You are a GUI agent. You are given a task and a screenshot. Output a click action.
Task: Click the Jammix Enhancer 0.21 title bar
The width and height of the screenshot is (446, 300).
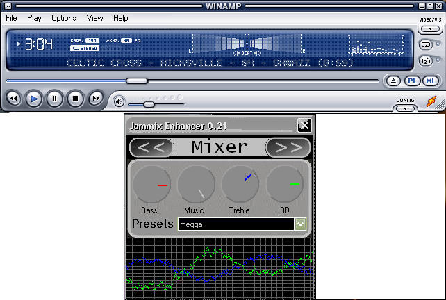(x=210, y=126)
